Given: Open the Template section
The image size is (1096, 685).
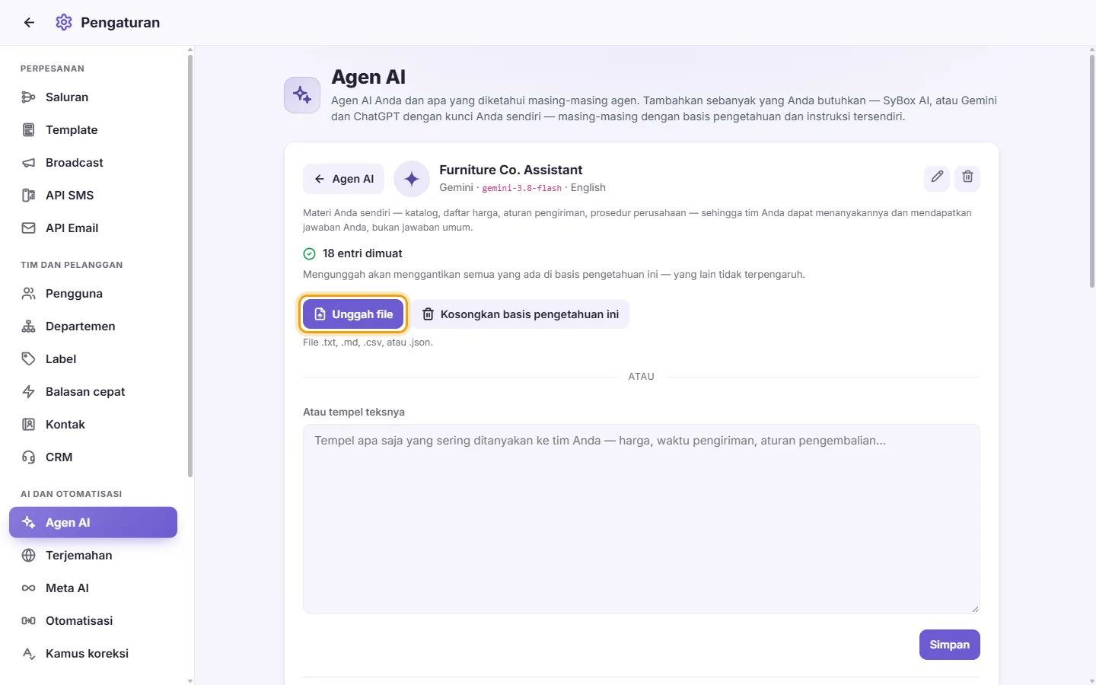Looking at the screenshot, I should tap(93, 130).
